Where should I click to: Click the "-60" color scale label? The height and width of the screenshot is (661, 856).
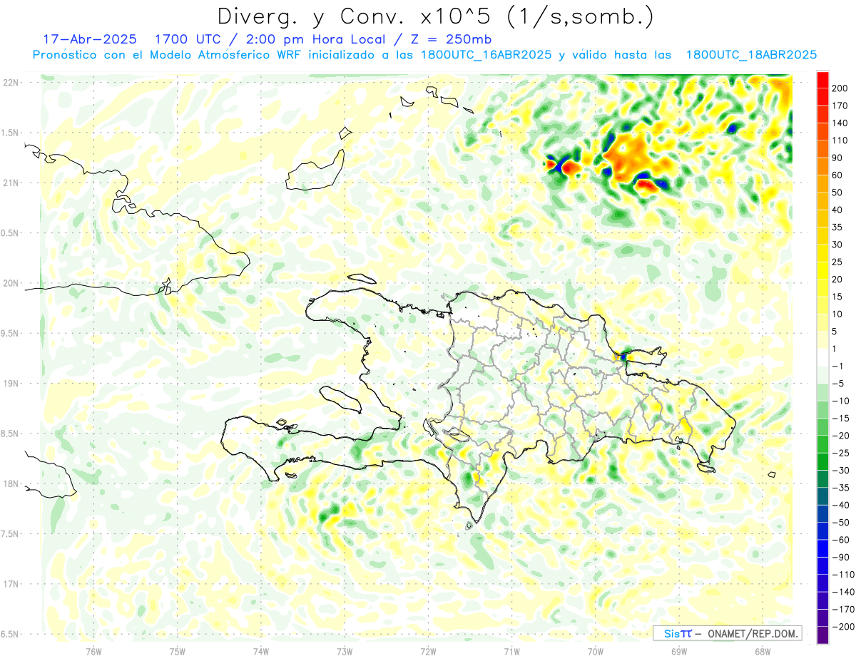pyautogui.click(x=841, y=540)
